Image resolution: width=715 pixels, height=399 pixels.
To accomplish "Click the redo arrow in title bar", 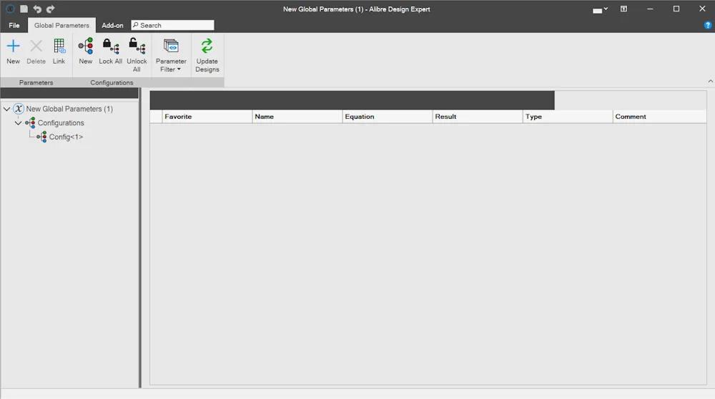I will coord(50,9).
